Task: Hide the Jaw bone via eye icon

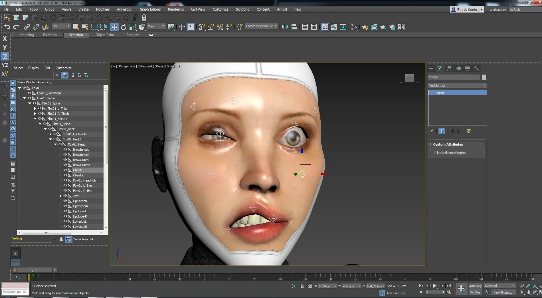Action: pos(65,196)
